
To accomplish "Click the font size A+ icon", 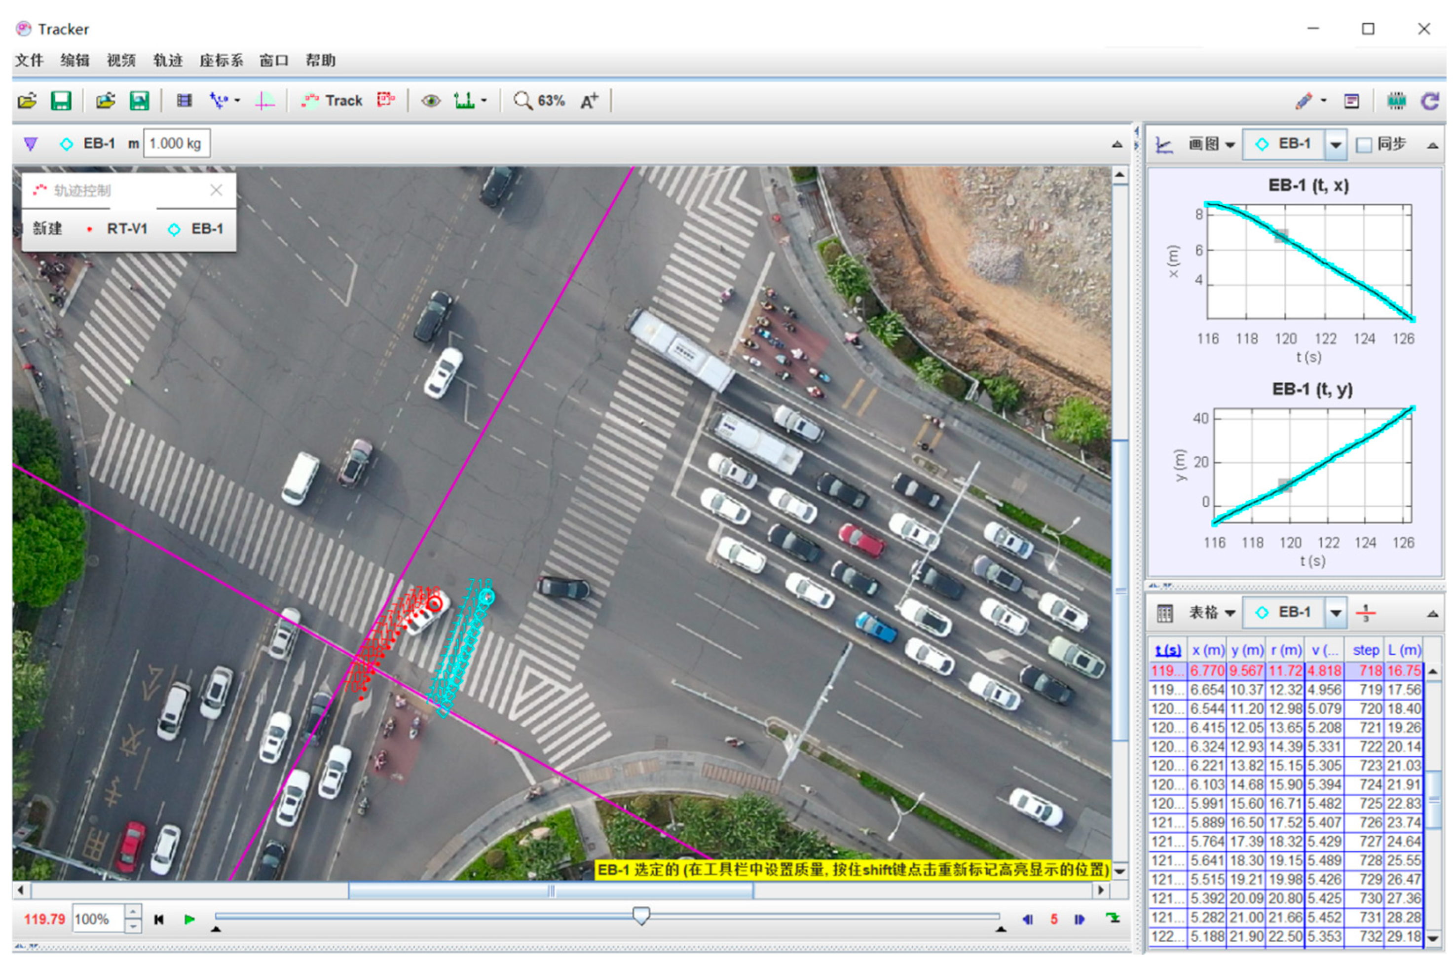I will pos(589,101).
